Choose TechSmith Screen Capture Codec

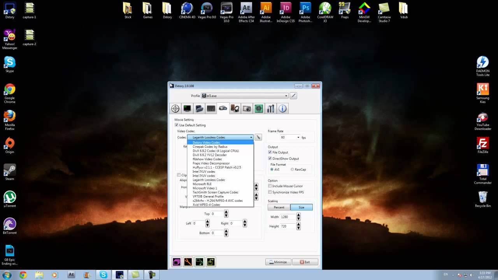tap(220, 192)
